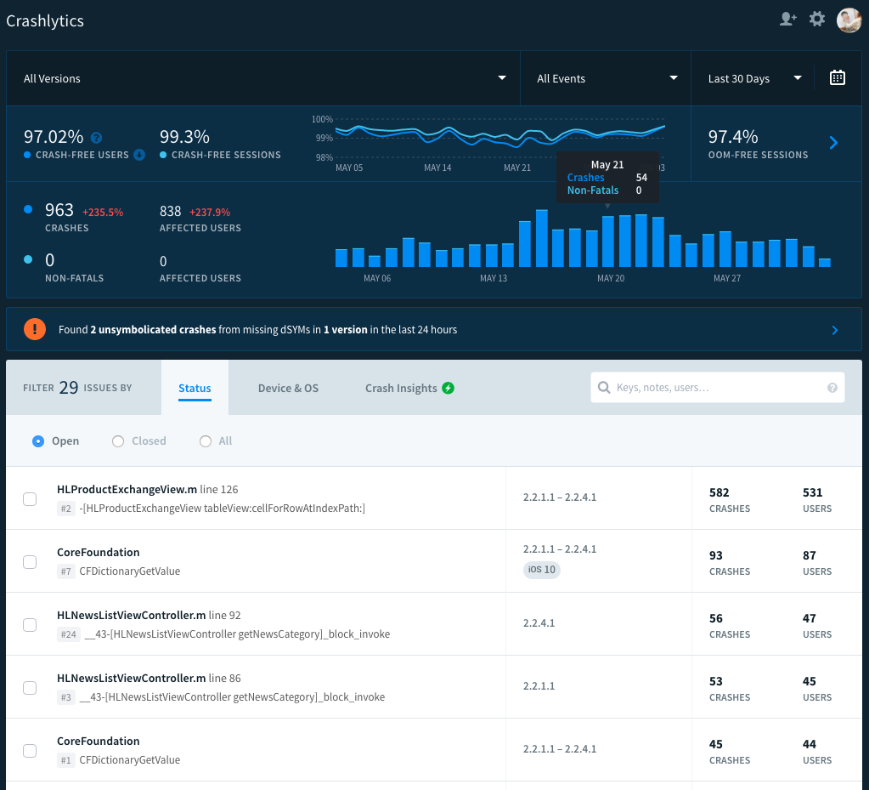Click the user profile avatar
Viewport: 869px width, 790px height.
coord(849,20)
